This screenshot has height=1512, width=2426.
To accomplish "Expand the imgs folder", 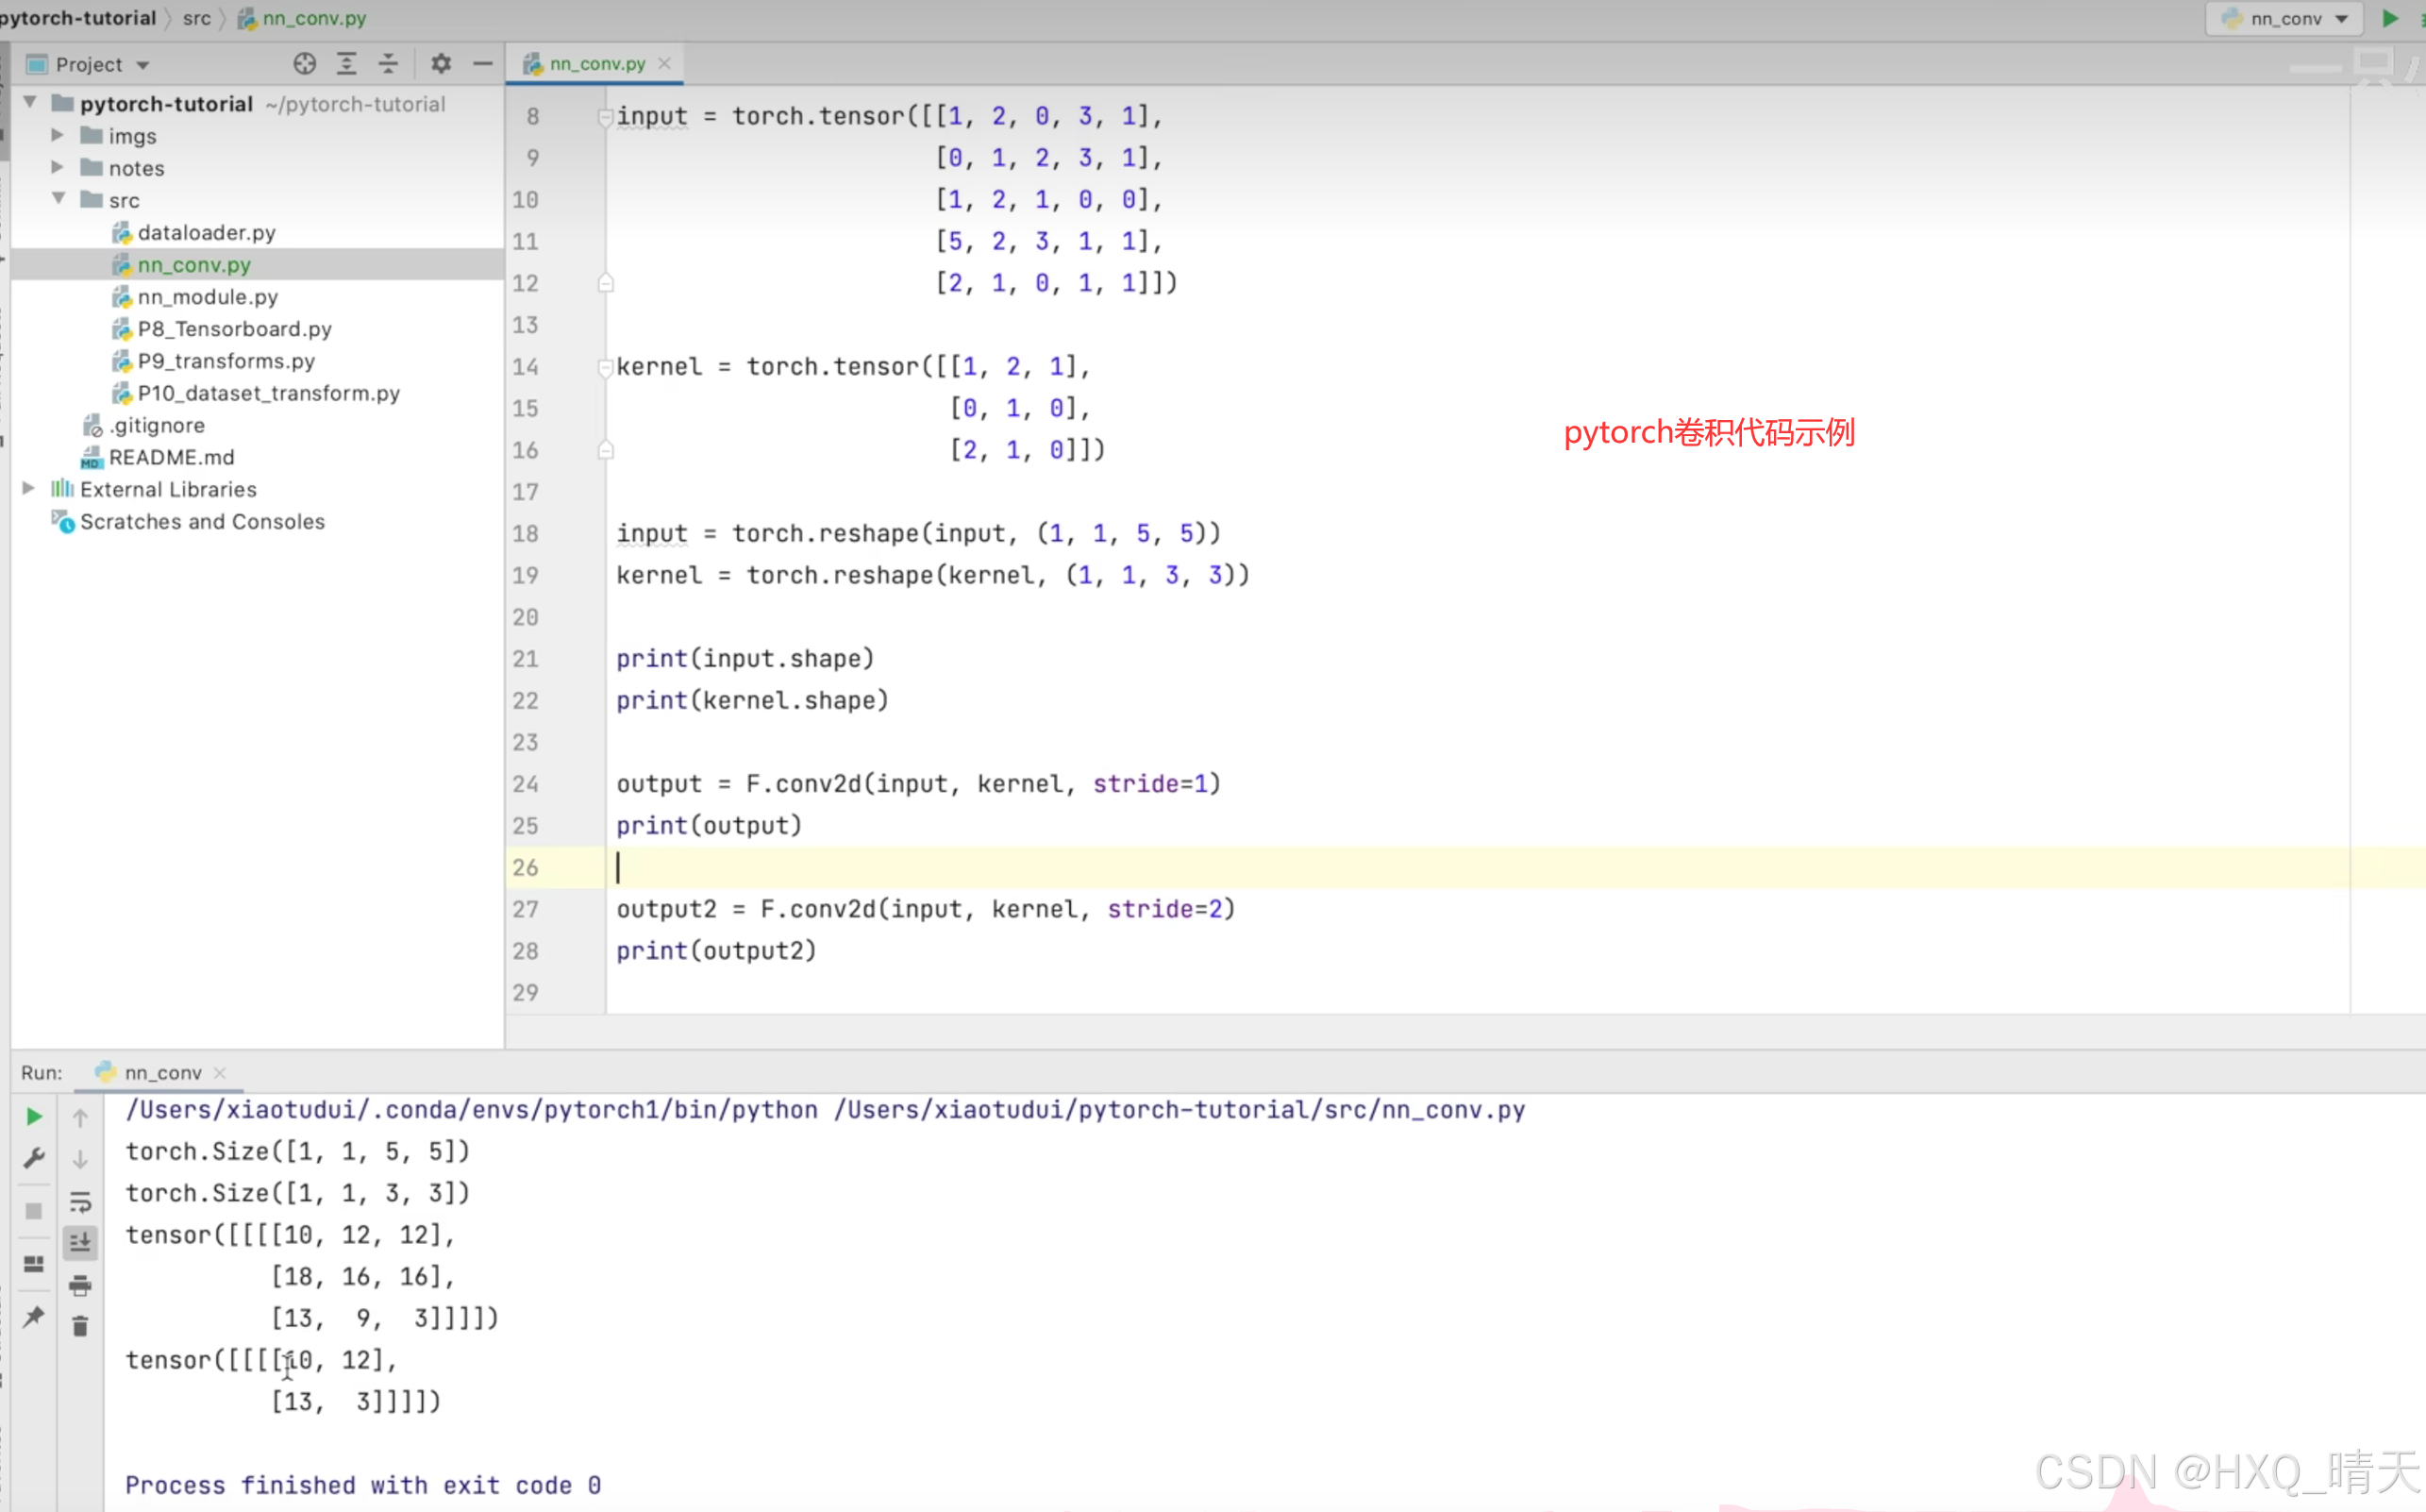I will pos(57,135).
